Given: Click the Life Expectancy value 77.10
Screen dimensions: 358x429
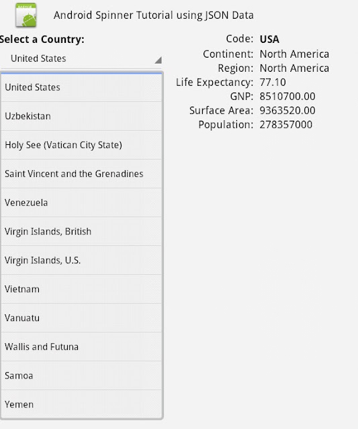Looking at the screenshot, I should pos(273,82).
